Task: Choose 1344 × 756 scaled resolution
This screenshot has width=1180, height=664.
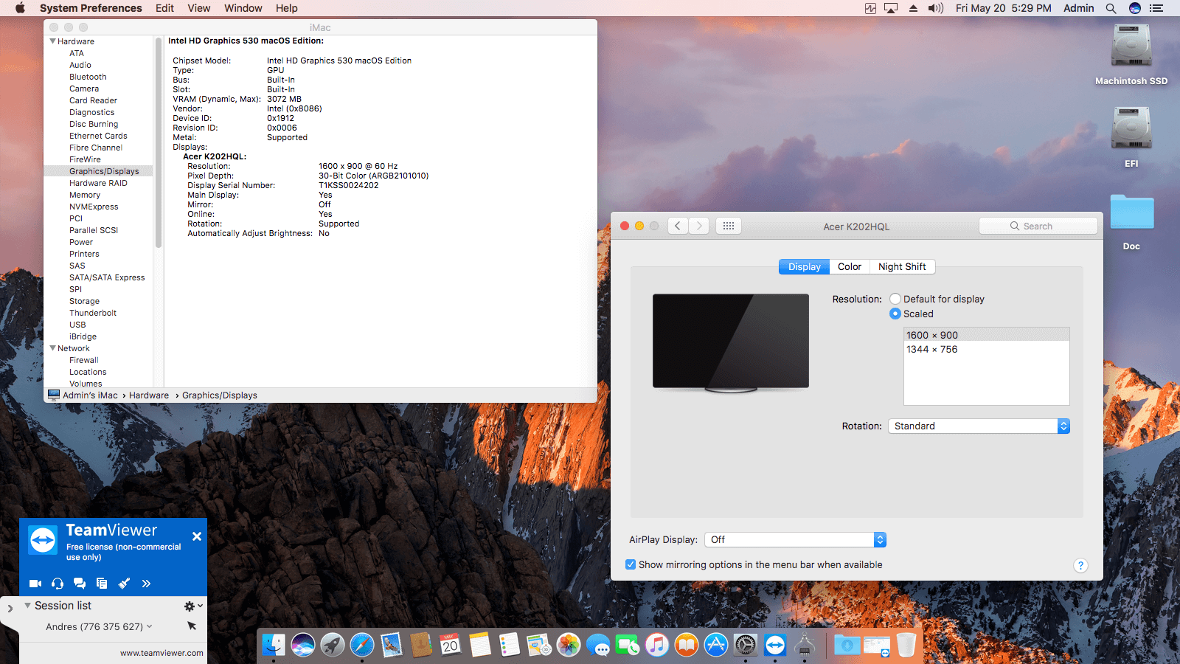Action: click(x=987, y=349)
